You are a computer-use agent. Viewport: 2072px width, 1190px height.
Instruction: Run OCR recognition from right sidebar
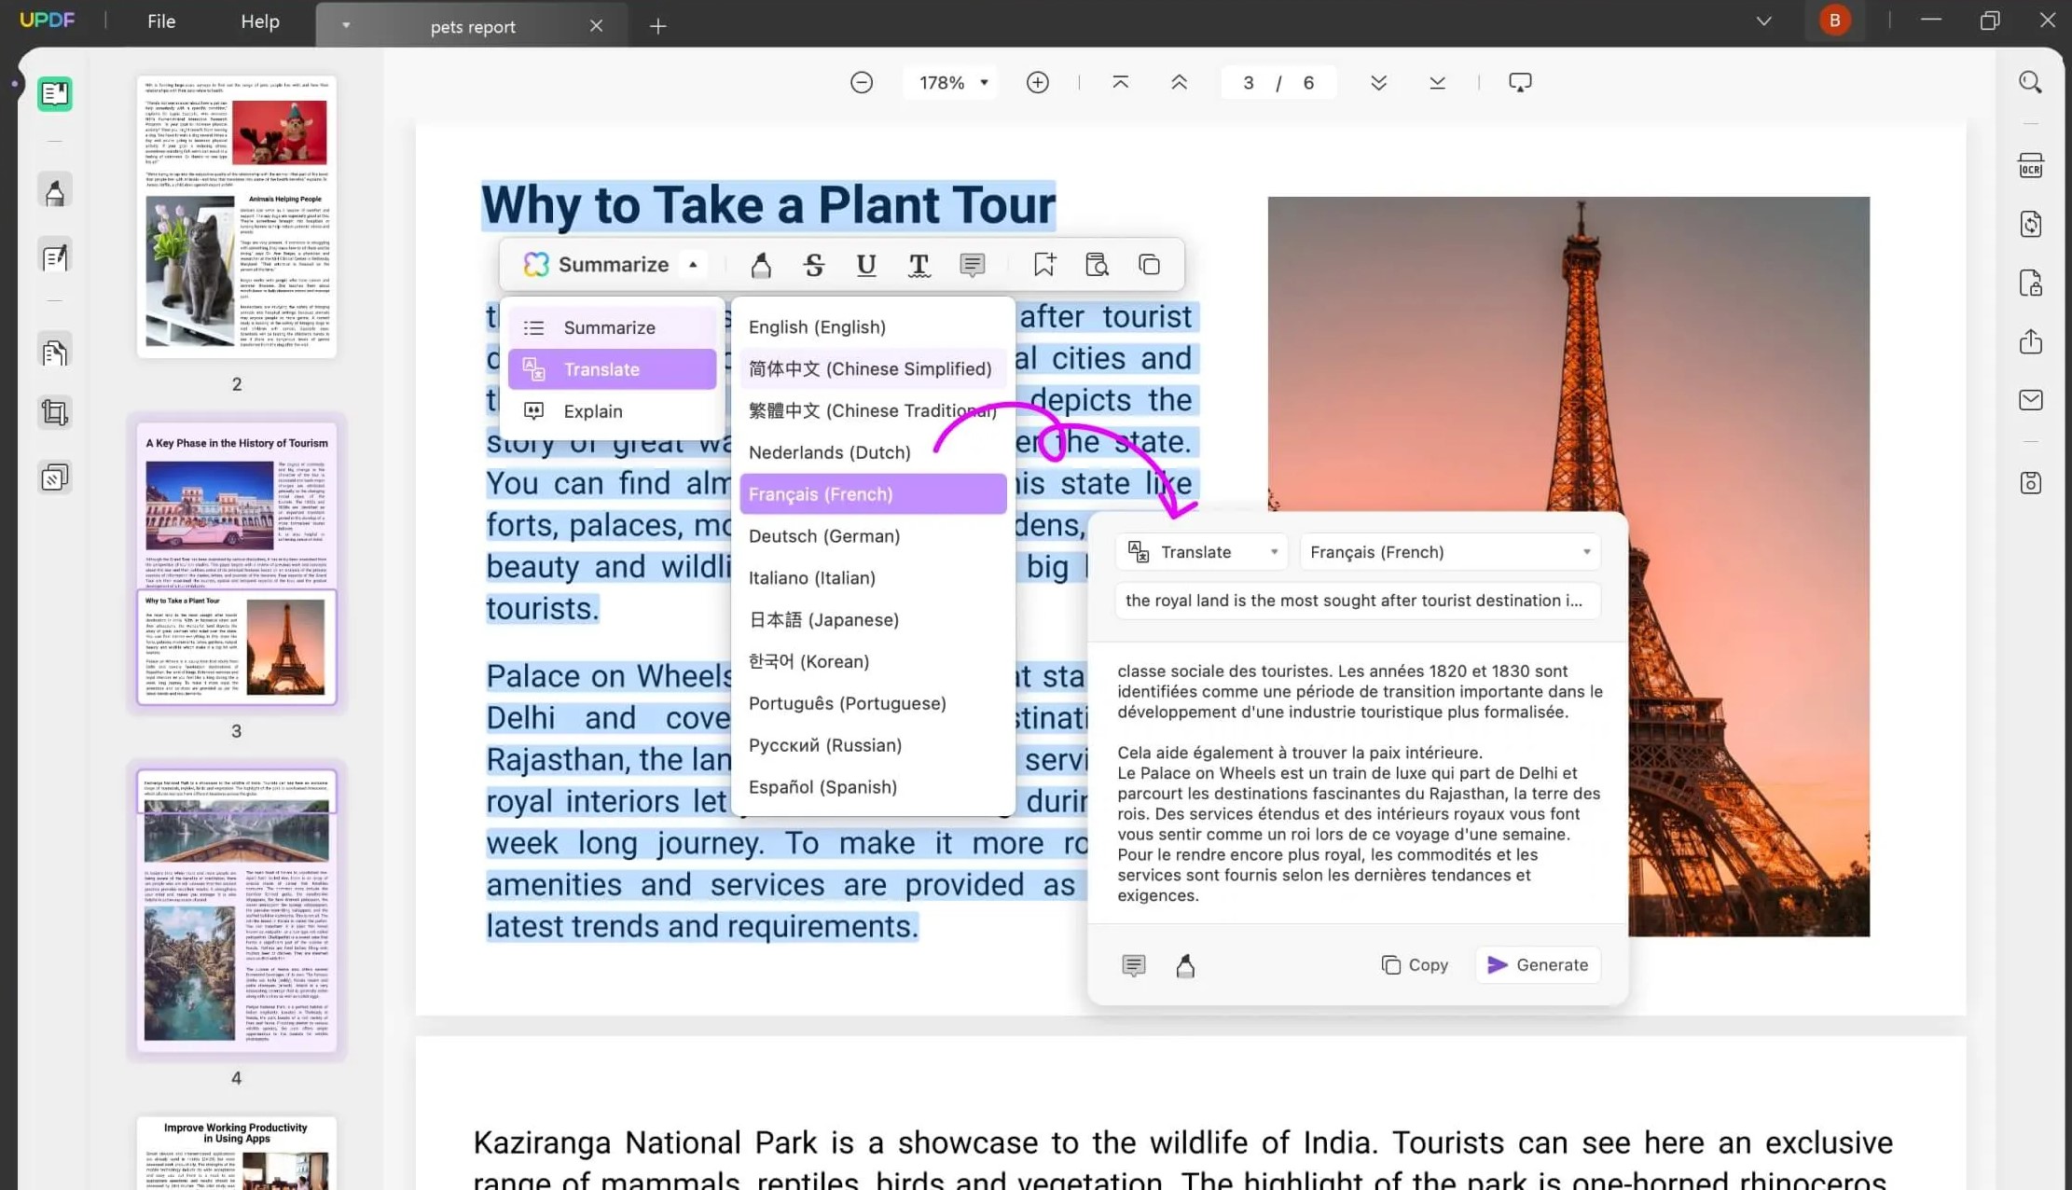pos(2030,165)
